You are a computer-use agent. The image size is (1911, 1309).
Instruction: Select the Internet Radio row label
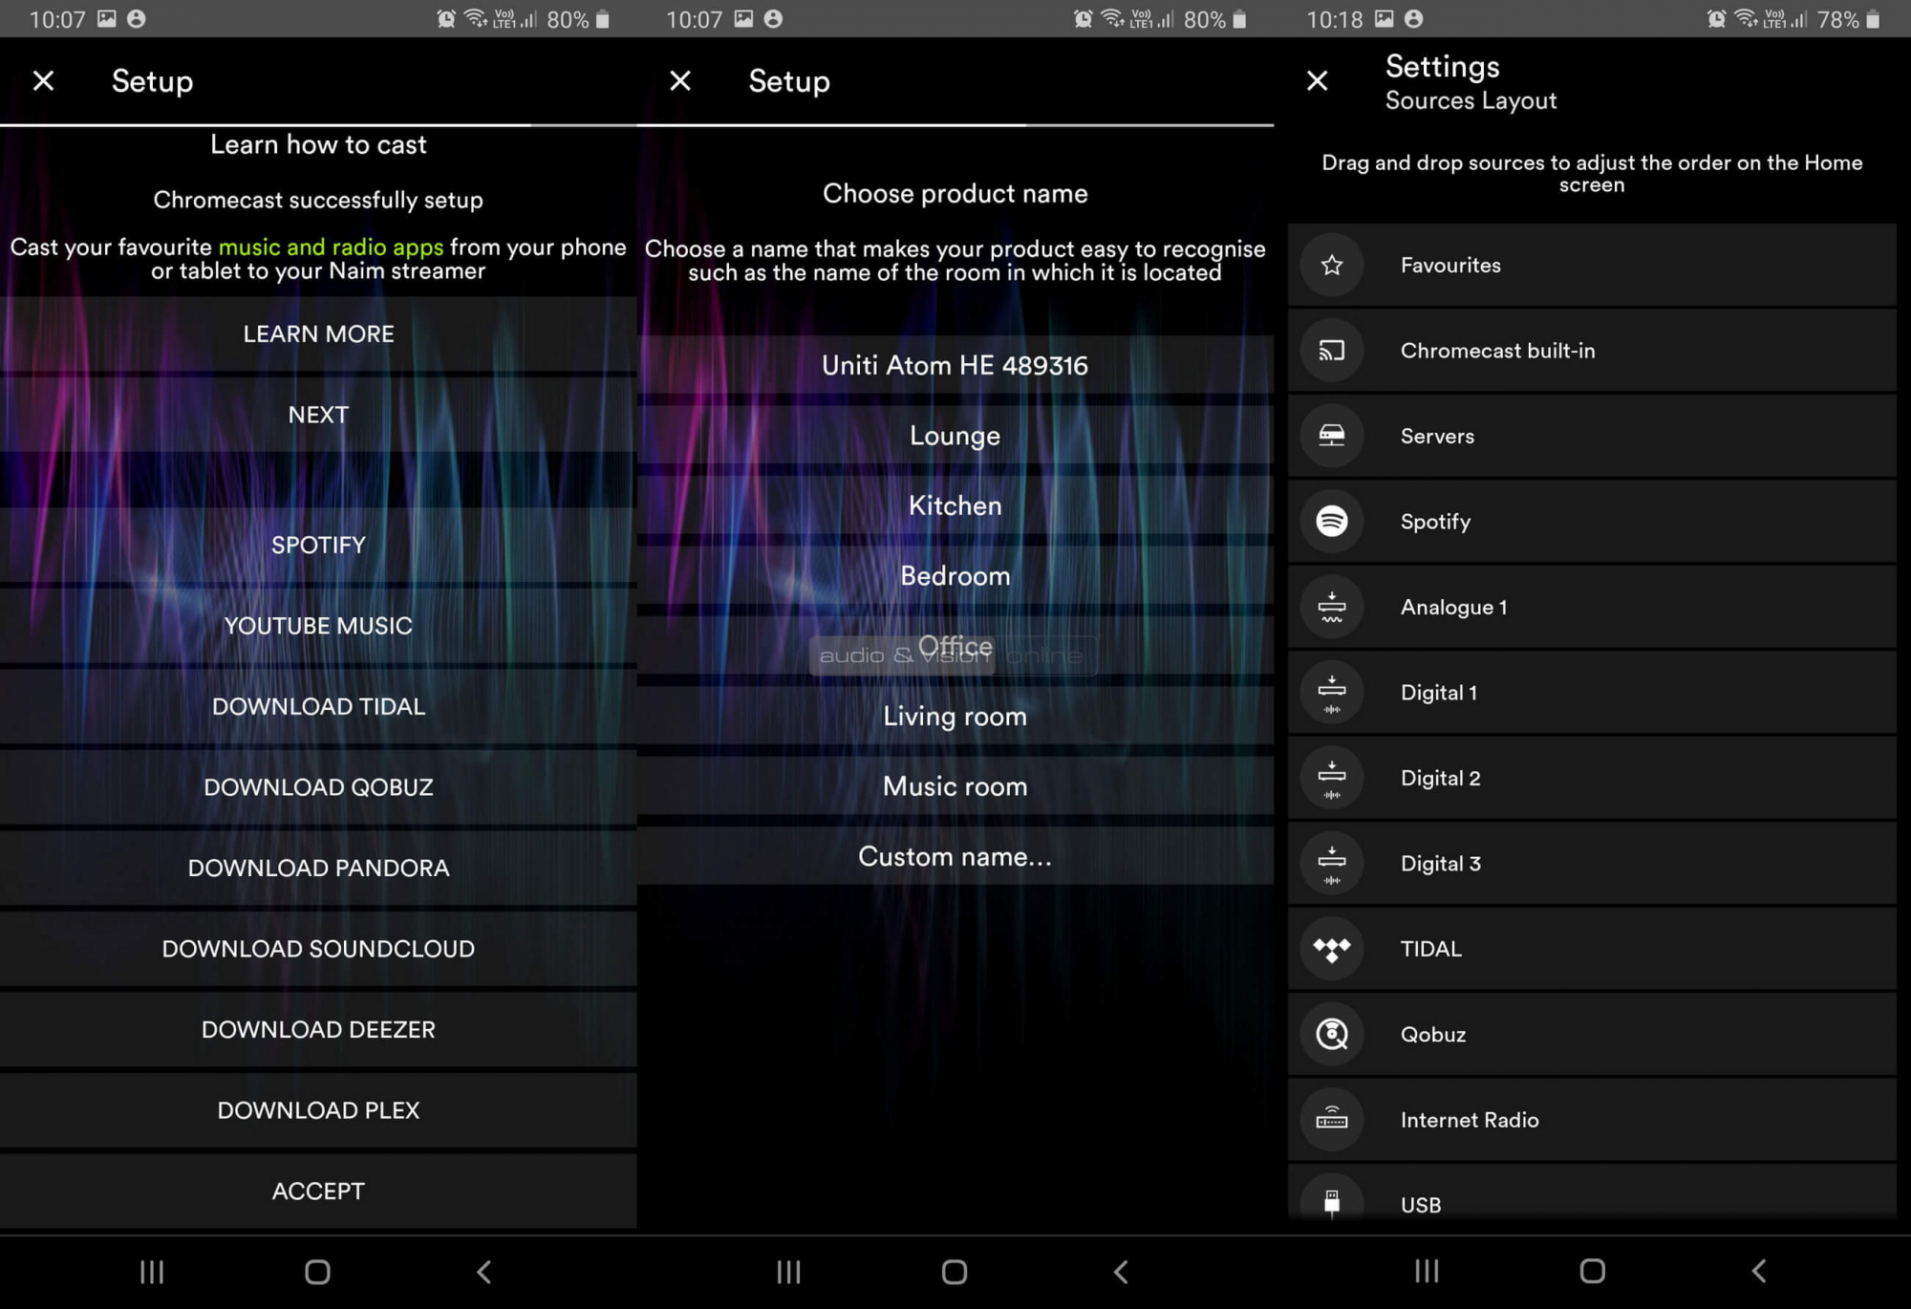click(1470, 1120)
